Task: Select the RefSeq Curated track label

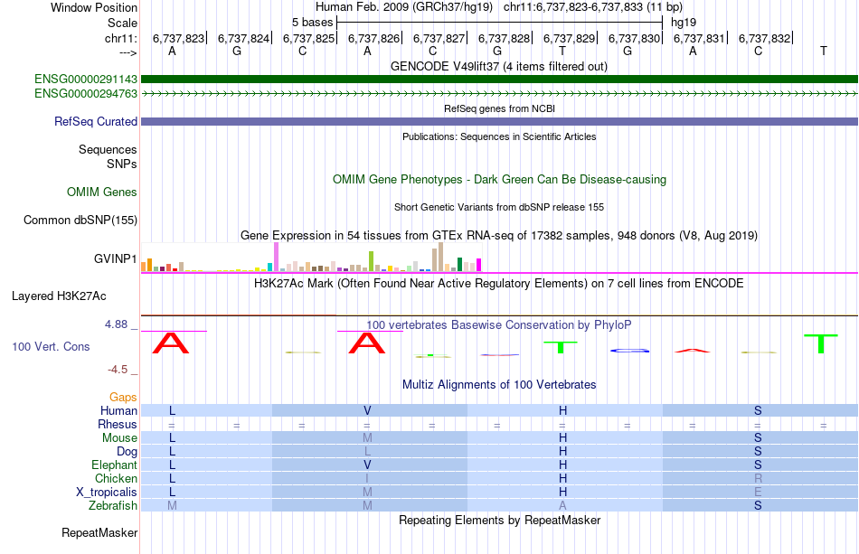Action: tap(95, 121)
